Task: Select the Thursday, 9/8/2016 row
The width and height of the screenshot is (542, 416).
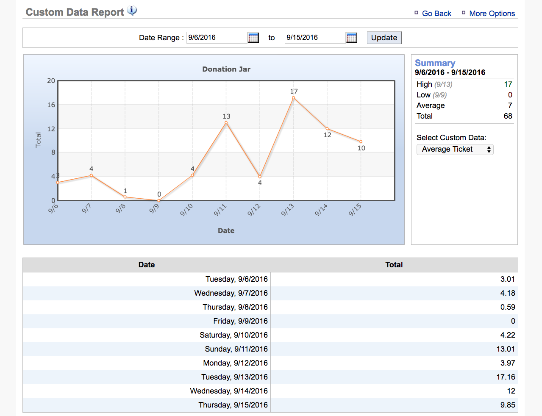Action: [270, 307]
